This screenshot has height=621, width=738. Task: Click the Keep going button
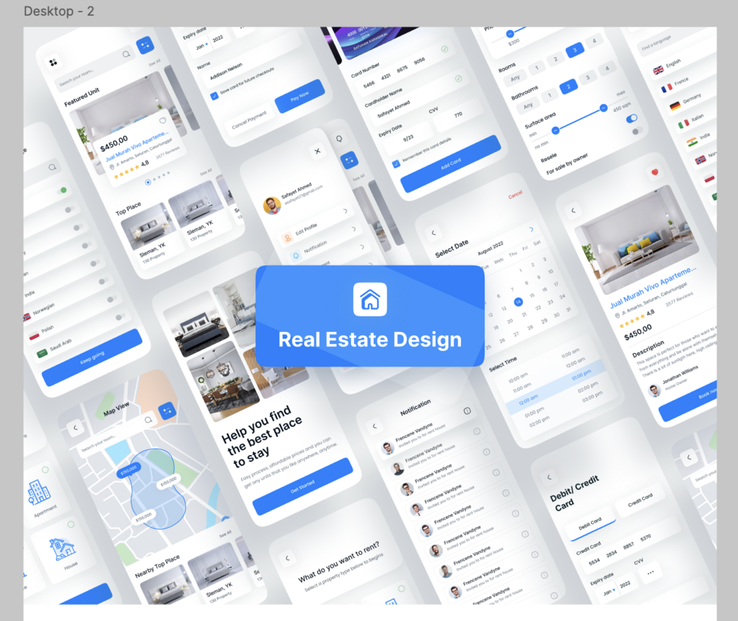[93, 357]
